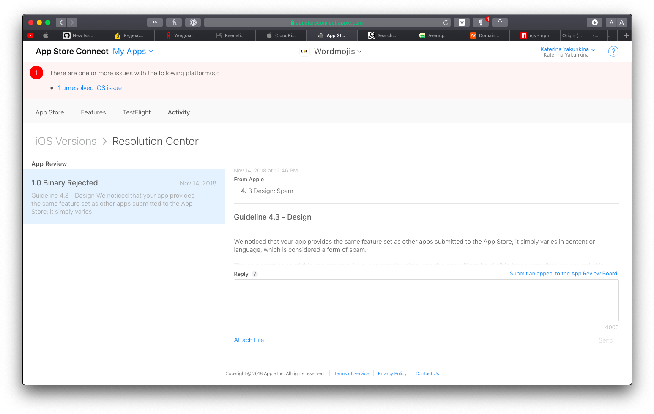The image size is (654, 414).
Task: Click the App Review section header
Action: [x=49, y=164]
